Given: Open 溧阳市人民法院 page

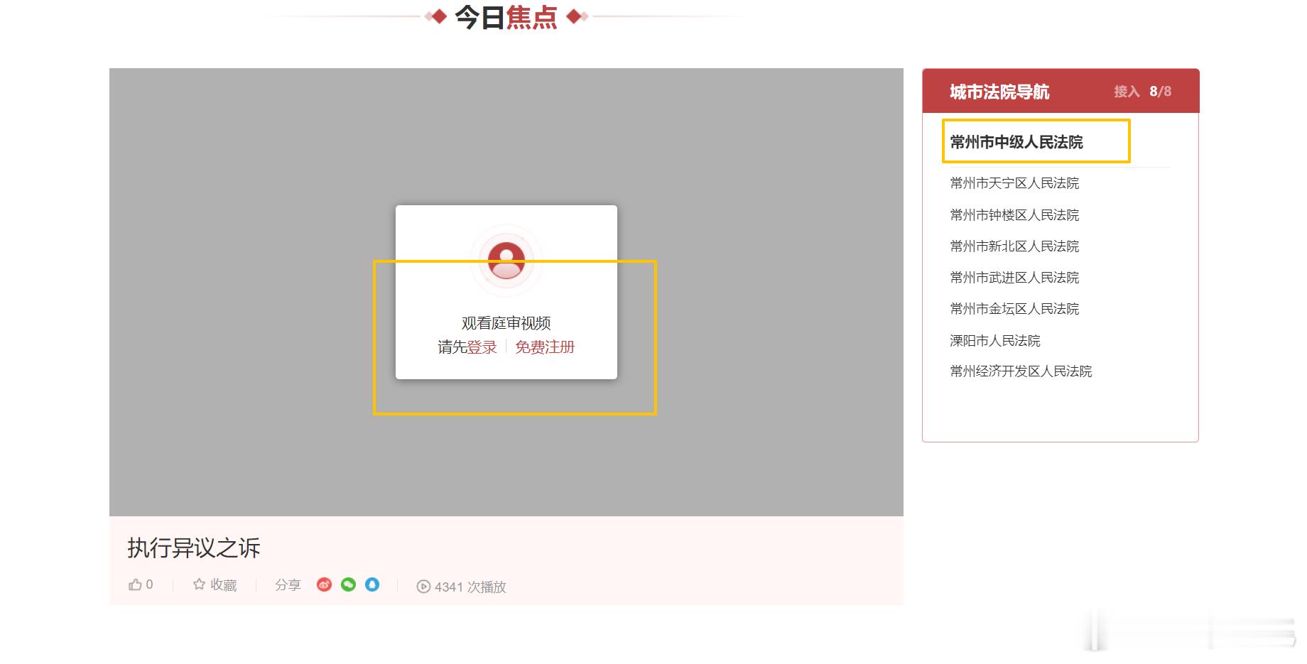Looking at the screenshot, I should click(994, 340).
